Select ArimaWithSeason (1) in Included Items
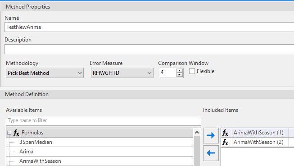The image size is (294, 166). (258, 133)
